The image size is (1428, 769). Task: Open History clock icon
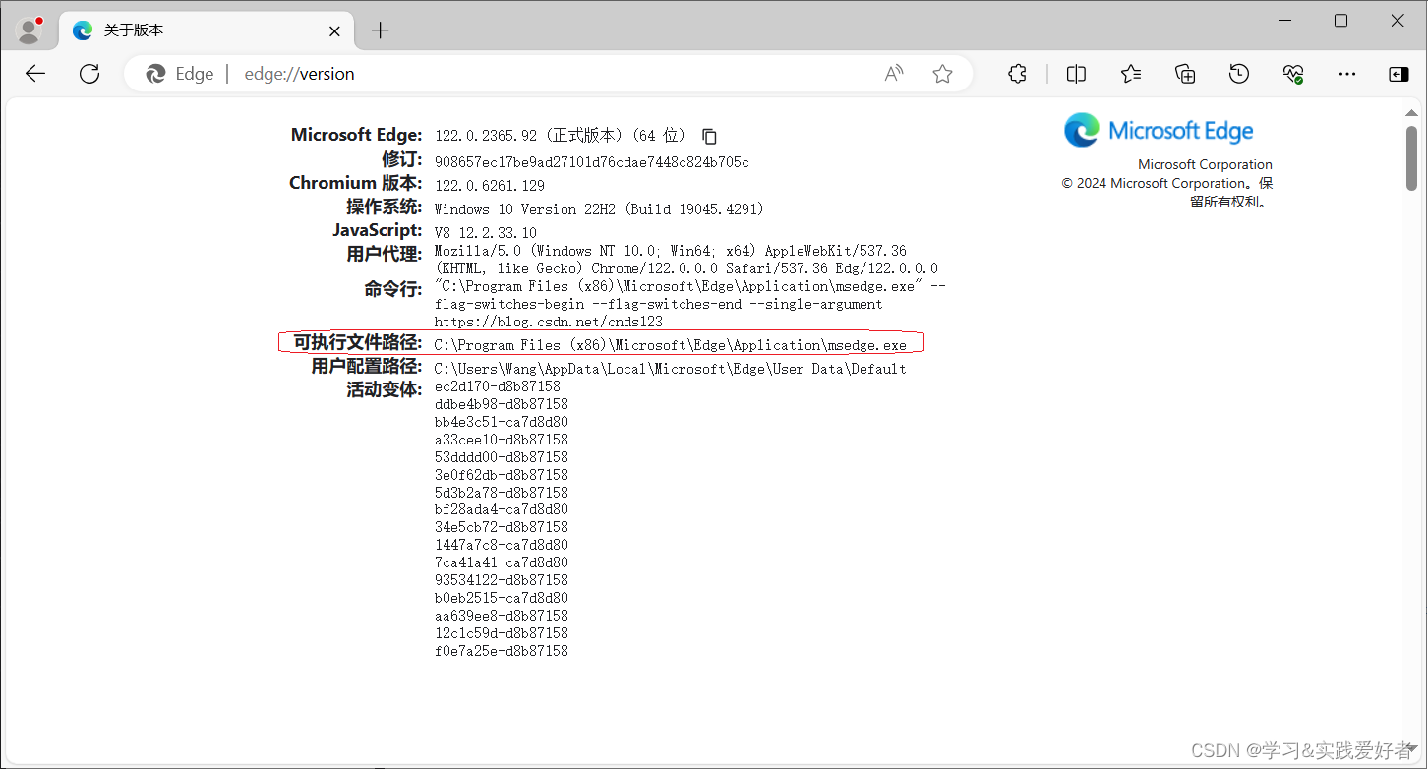1239,74
